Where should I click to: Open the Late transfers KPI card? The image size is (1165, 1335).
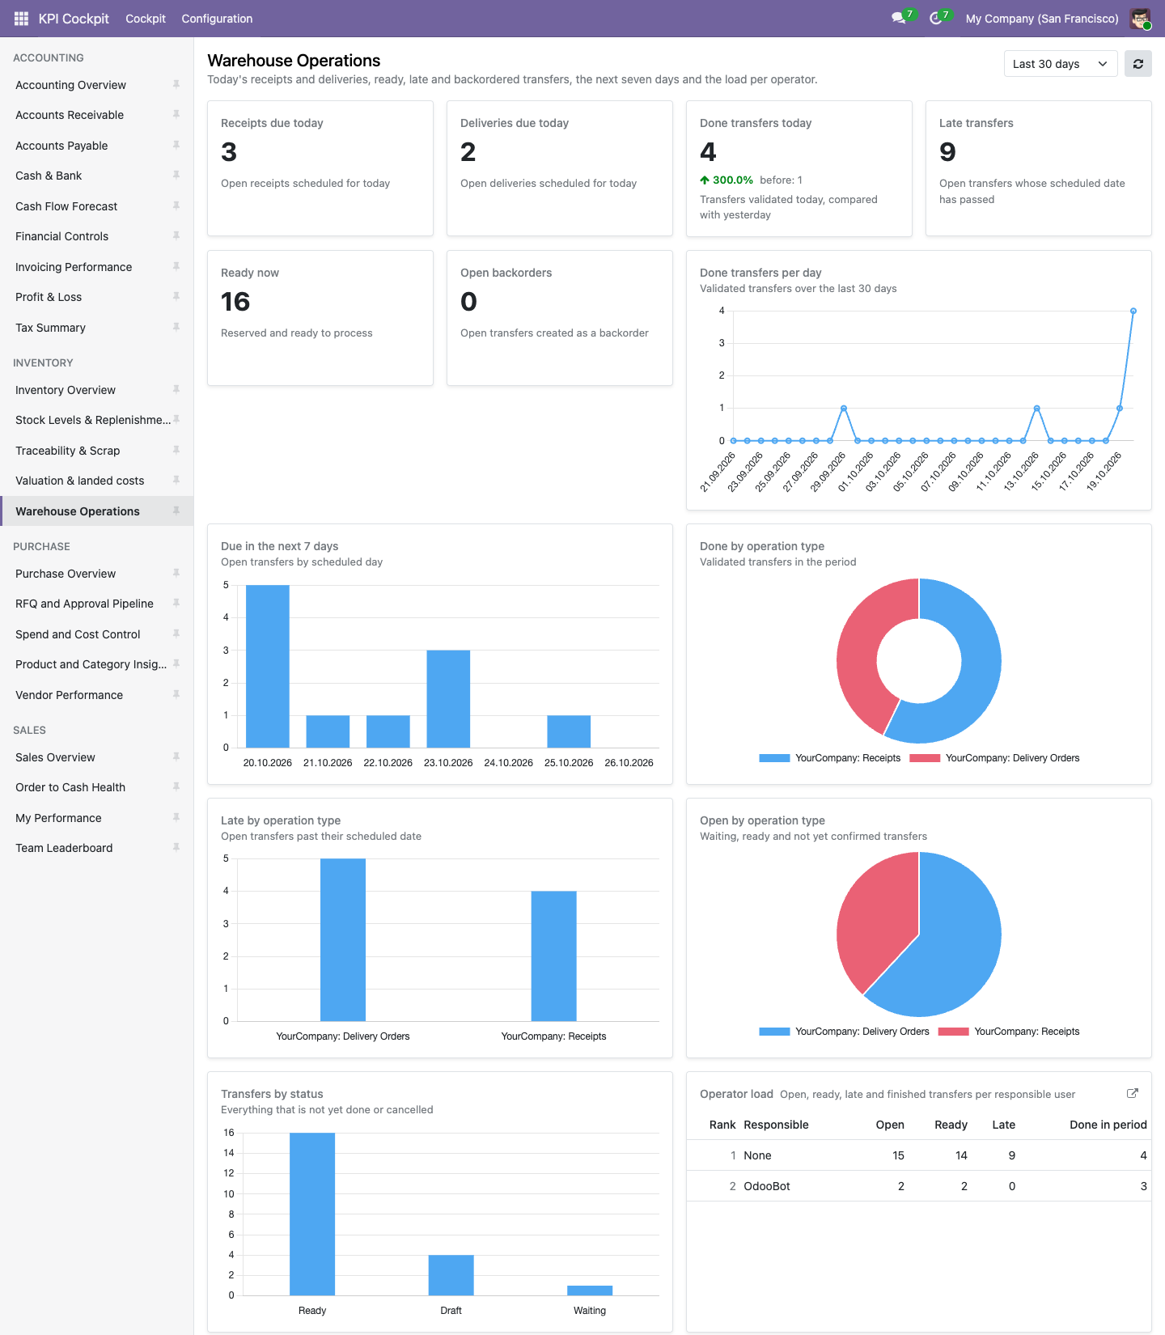click(1039, 168)
